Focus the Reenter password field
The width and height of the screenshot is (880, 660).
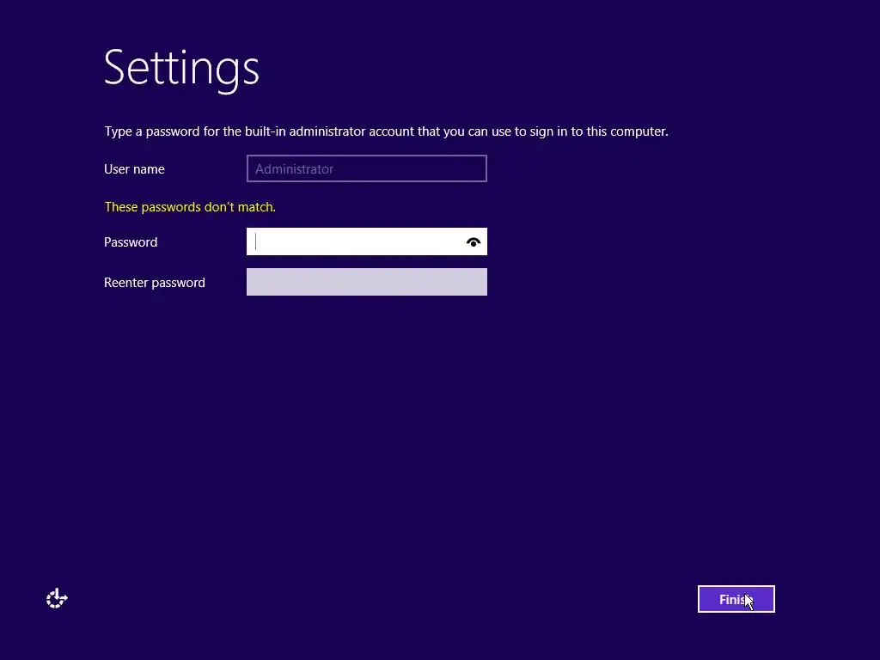366,282
